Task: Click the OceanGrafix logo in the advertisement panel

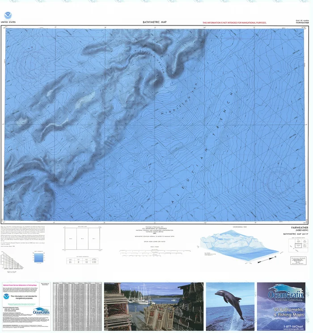Action: click(286, 293)
